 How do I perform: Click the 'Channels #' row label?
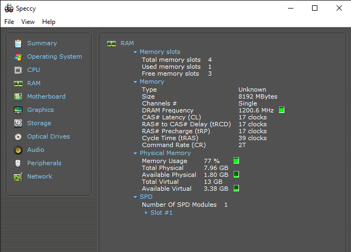pos(159,103)
